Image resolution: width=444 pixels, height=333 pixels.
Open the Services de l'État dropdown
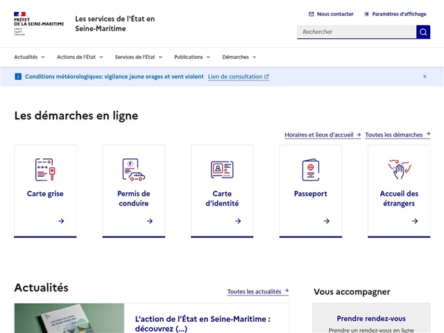(x=139, y=57)
